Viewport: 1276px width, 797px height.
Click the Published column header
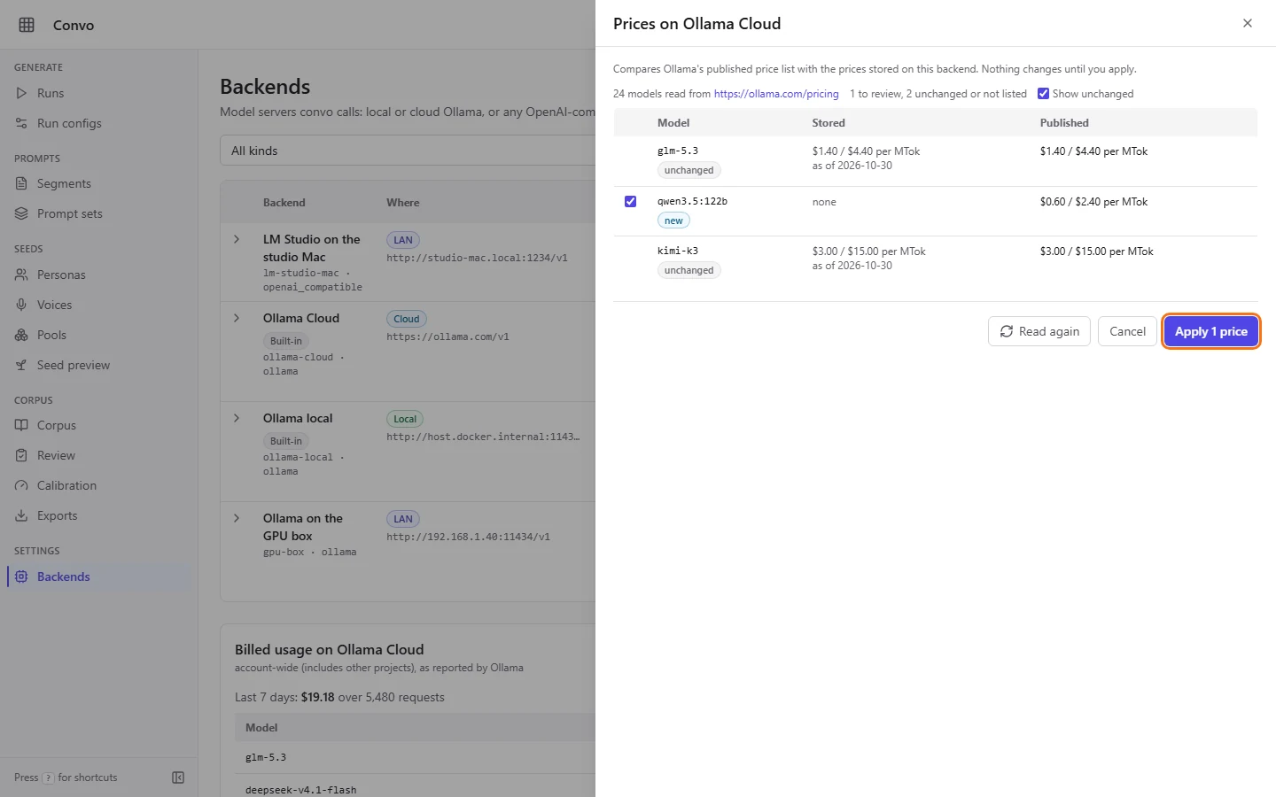1064,123
